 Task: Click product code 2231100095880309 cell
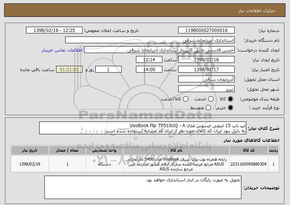[249, 164]
